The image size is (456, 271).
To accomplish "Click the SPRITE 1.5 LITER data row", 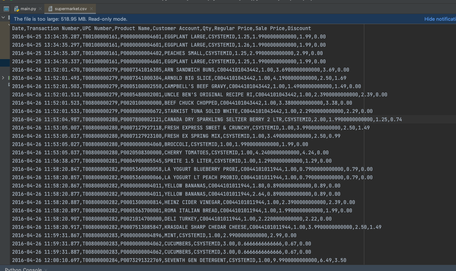I will [171, 161].
